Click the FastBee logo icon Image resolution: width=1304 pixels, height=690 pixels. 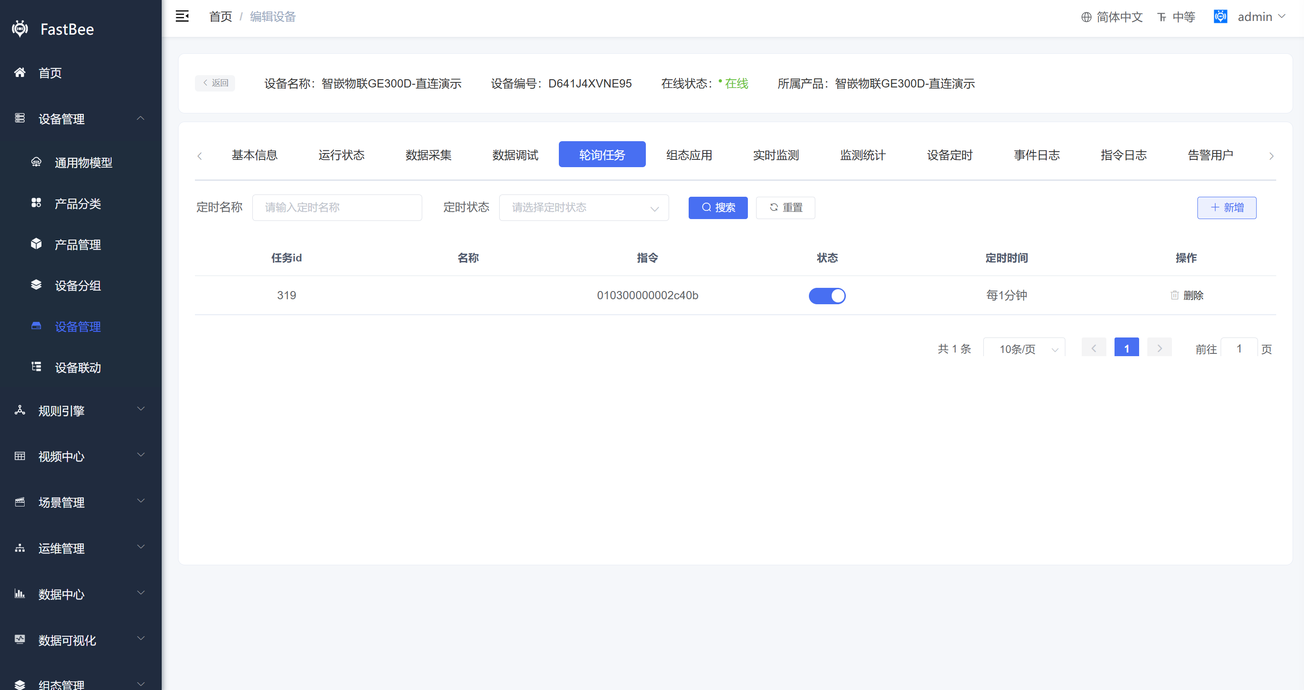(20, 29)
